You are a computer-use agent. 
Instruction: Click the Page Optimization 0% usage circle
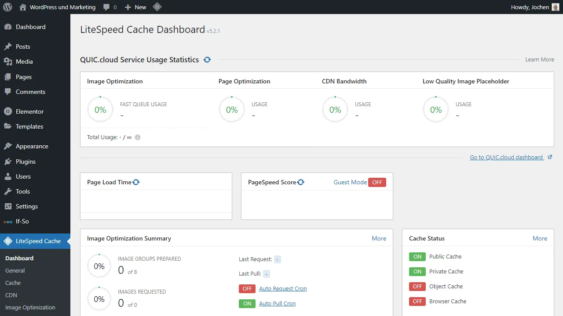(x=232, y=109)
